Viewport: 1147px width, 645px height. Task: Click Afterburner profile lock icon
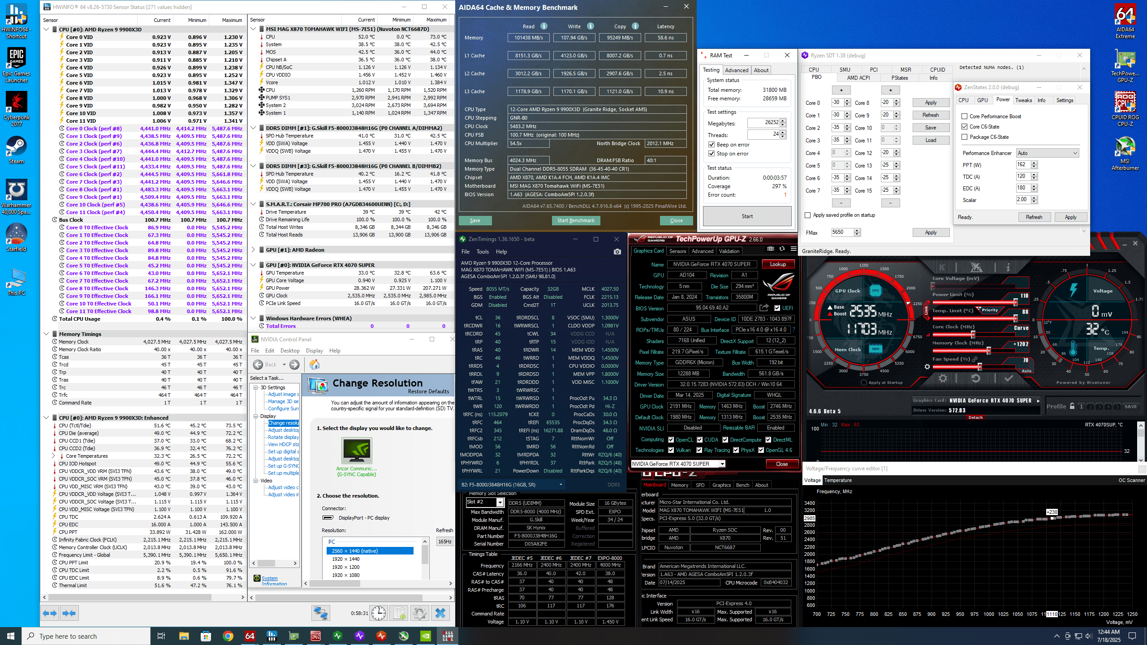pyautogui.click(x=1072, y=406)
